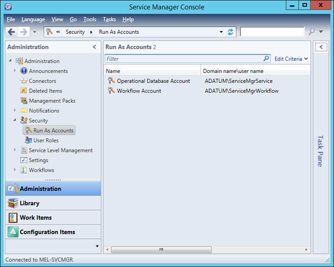Click the Service Level Management icon

(x=24, y=150)
